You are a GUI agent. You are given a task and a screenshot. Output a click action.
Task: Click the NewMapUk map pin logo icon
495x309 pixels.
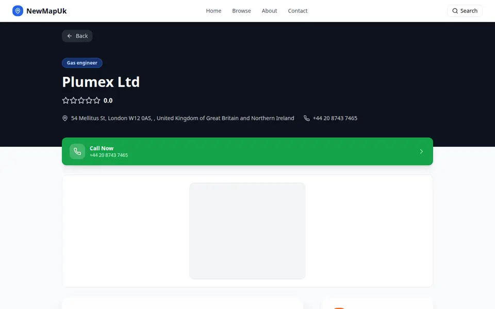click(x=18, y=11)
